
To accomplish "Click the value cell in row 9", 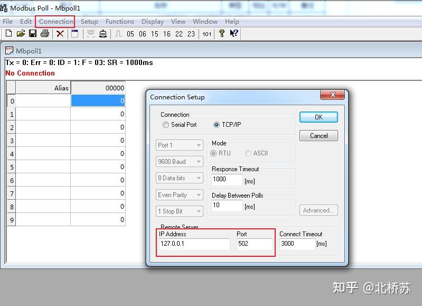I will (98, 219).
